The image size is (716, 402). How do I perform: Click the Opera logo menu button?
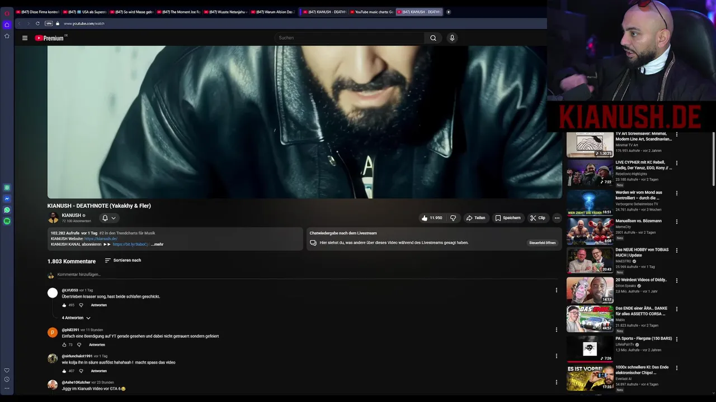[7, 13]
